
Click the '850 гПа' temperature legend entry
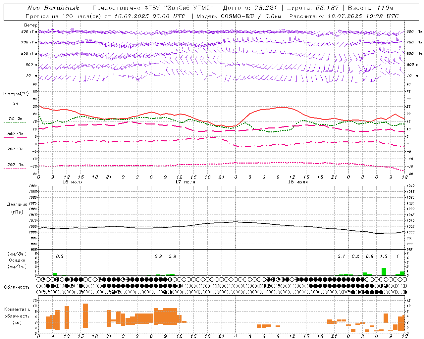(x=15, y=134)
